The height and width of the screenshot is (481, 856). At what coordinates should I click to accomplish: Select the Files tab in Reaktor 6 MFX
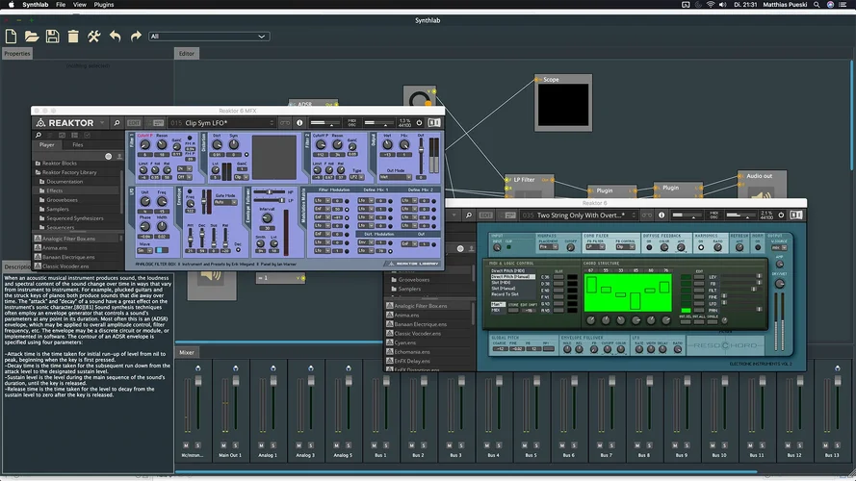tap(78, 145)
